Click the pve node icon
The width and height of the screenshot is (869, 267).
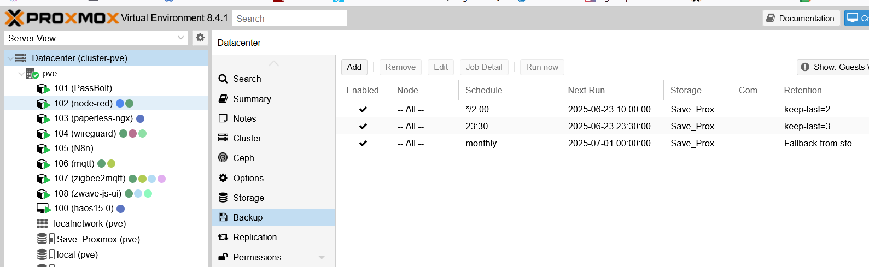click(32, 73)
